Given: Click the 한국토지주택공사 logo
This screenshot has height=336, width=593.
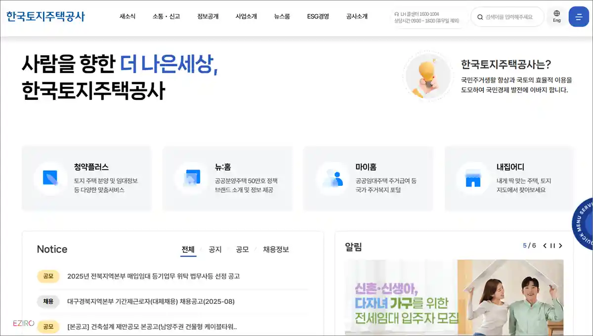Looking at the screenshot, I should point(46,16).
